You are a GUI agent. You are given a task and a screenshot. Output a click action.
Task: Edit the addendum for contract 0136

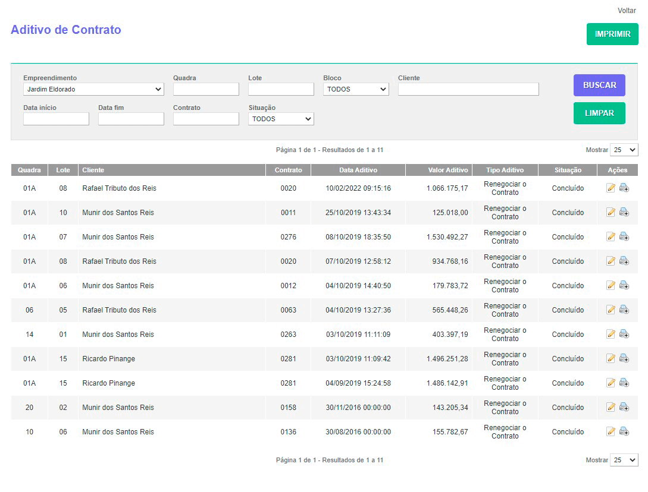(611, 432)
